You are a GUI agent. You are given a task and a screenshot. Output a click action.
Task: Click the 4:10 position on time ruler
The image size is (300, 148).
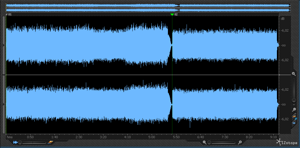point(127,137)
